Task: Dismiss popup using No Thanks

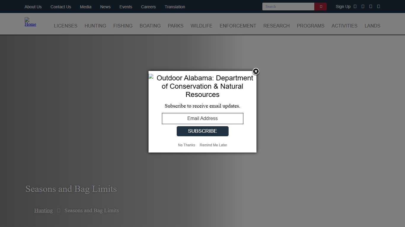Action: coord(186,145)
